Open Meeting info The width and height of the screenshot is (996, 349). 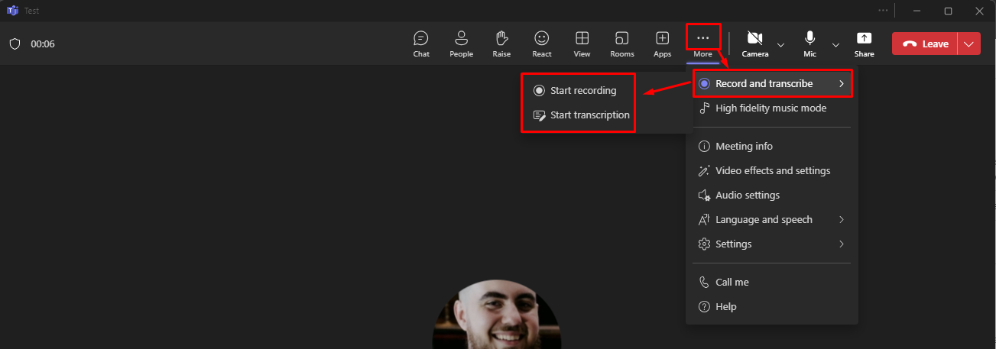click(772, 146)
